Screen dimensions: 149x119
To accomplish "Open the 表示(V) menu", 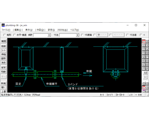I will click(x=29, y=30).
